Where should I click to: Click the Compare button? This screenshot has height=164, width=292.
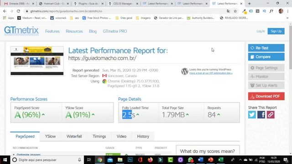pyautogui.click(x=266, y=56)
